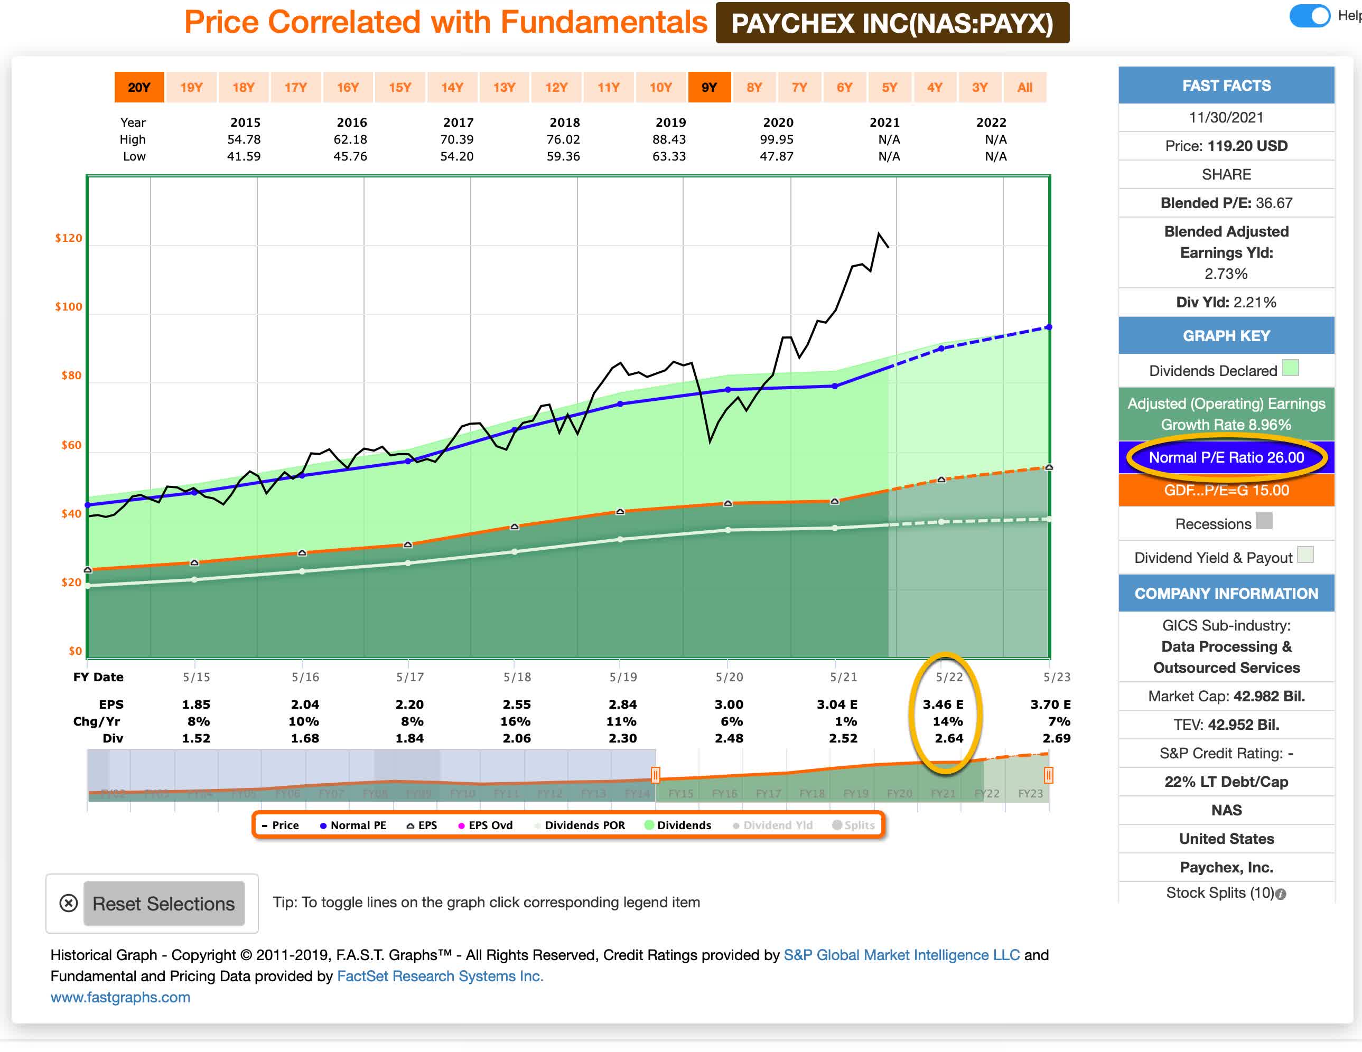Click the right range handle on the mini timeline
The height and width of the screenshot is (1052, 1362).
pyautogui.click(x=1048, y=775)
